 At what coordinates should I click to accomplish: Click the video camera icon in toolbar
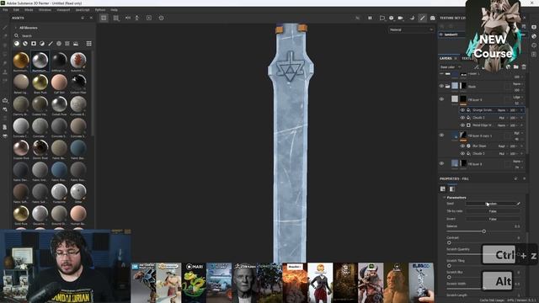401,18
